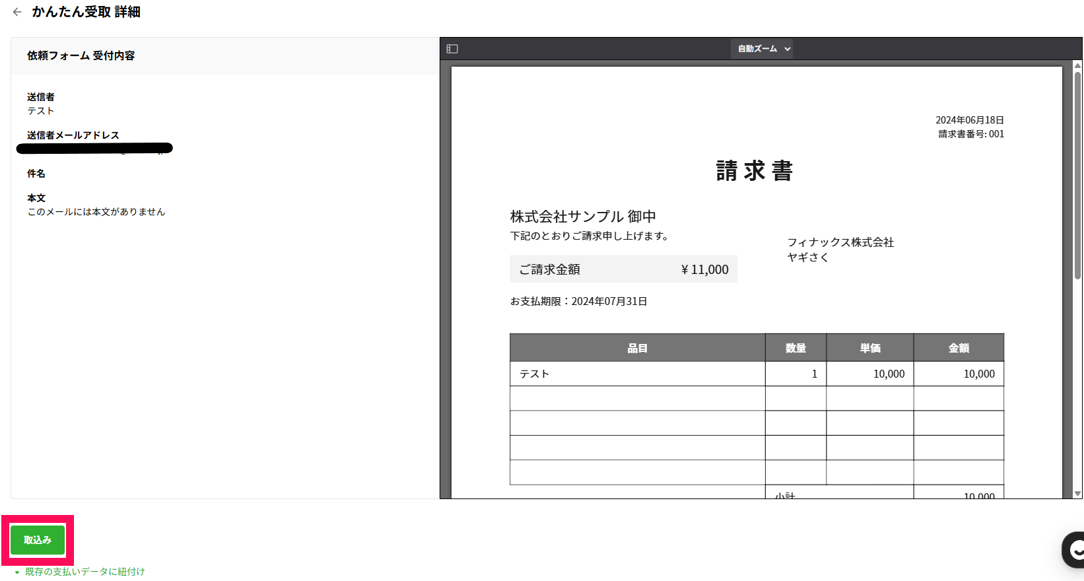The height and width of the screenshot is (581, 1084).
Task: Click the ご請求金額 label
Action: click(550, 269)
